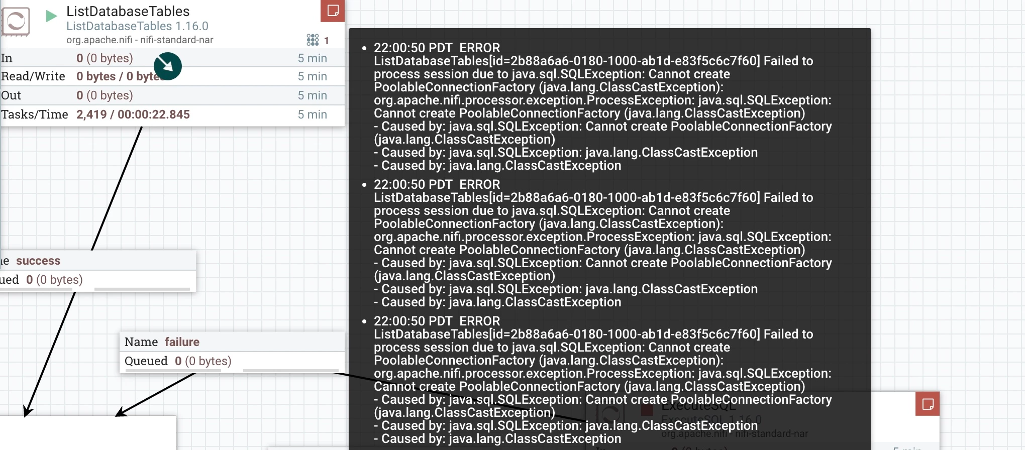This screenshot has height=450, width=1025.
Task: Click org.apache.nifi - nifi-standard-nar bundle text
Action: [x=140, y=40]
